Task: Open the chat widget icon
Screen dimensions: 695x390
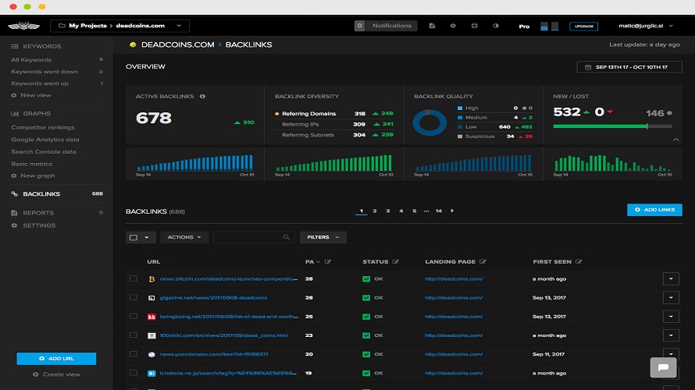Action: click(663, 367)
